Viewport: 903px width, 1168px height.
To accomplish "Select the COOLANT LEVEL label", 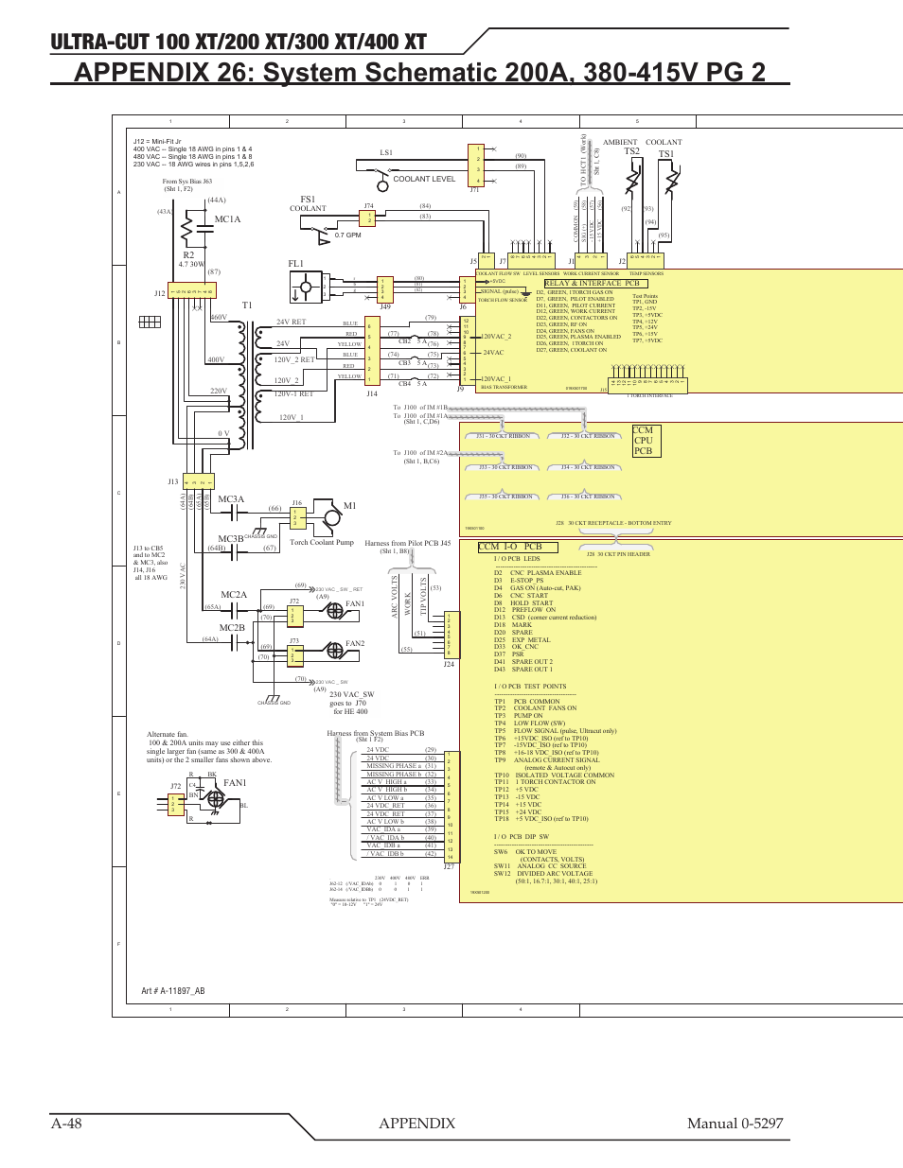I will pos(424,179).
